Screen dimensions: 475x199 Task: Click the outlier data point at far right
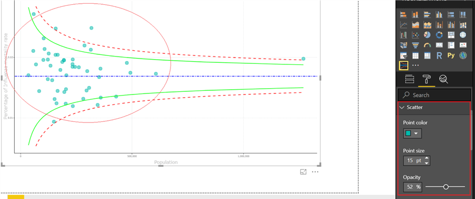(x=303, y=59)
